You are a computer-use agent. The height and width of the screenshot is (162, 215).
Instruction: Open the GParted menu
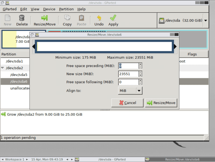(10, 9)
